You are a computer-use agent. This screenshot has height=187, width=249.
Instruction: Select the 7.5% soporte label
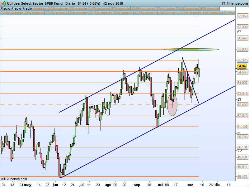(x=99, y=8)
